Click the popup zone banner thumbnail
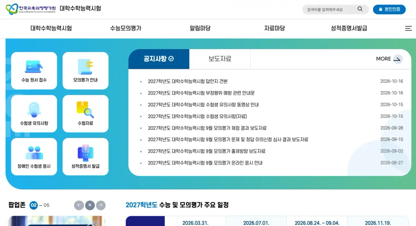Screen dimensions: 416x226 [57, 221]
